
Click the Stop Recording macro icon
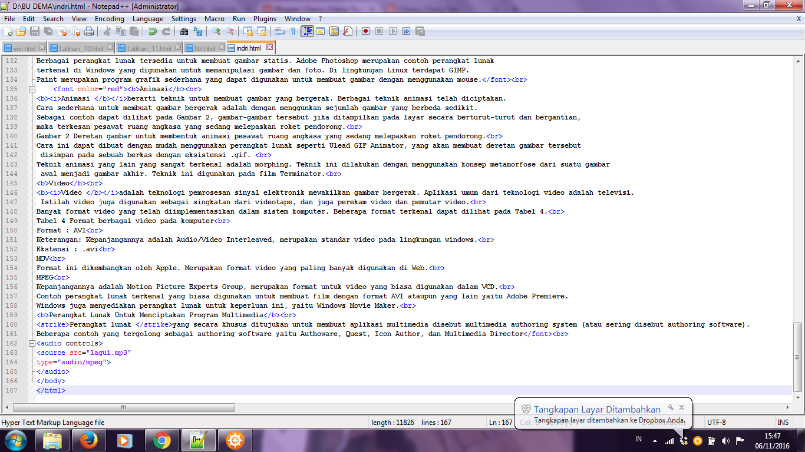pos(380,31)
